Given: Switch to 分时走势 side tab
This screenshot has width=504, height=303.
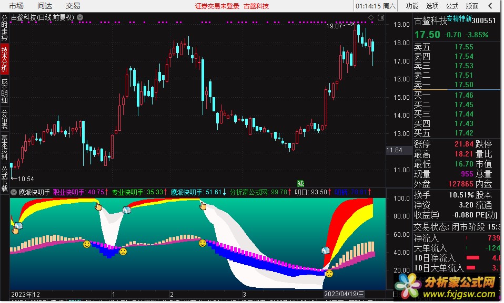Looking at the screenshot, I should [5, 28].
